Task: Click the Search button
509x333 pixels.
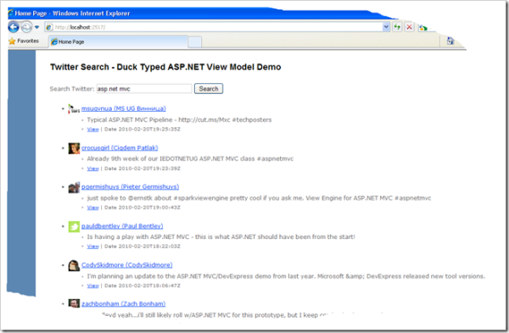Action: 209,89
